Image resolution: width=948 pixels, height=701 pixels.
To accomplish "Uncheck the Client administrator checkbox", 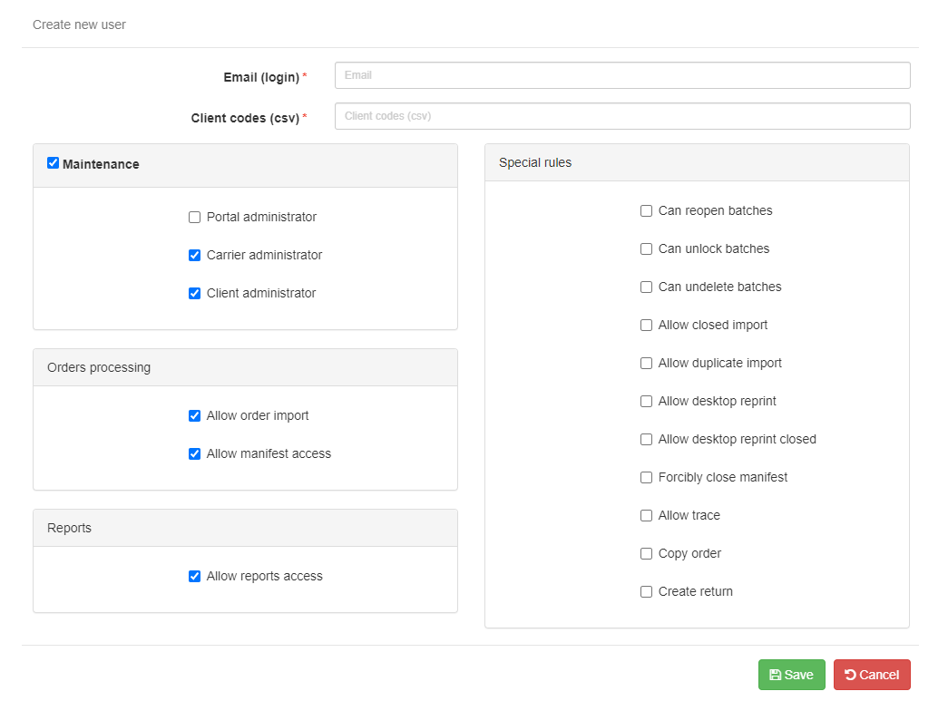I will point(195,293).
